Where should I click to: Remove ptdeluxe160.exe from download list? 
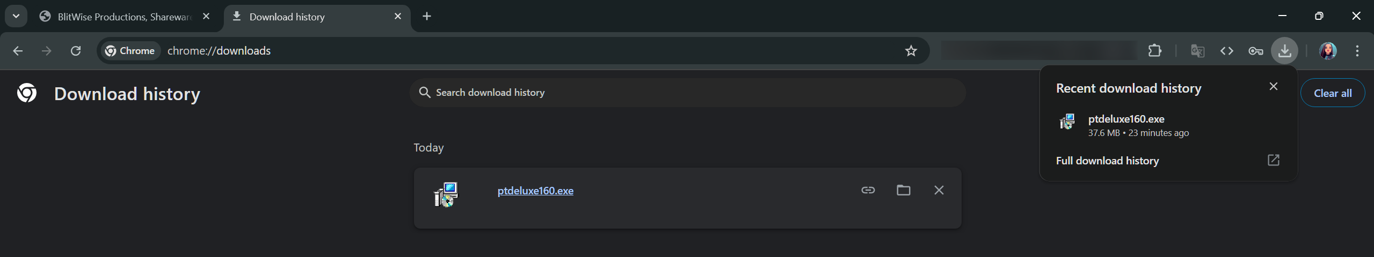tap(939, 190)
